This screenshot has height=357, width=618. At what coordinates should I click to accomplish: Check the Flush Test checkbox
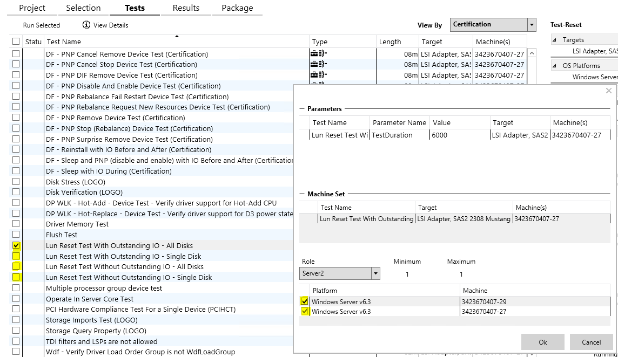(16, 235)
